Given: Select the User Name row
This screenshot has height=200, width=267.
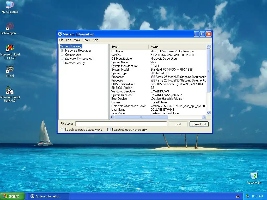Looking at the screenshot, I should (158, 110).
